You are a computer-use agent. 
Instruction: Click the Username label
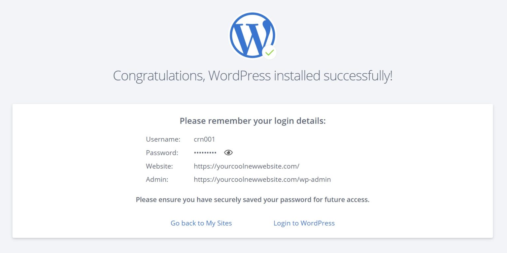[163, 139]
